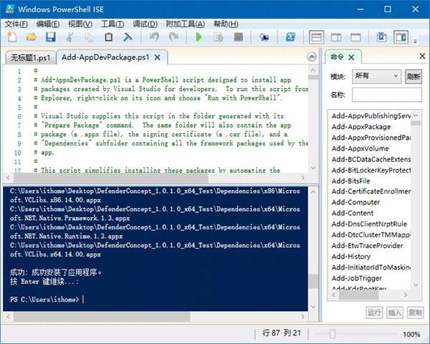Click script pane scroll-down arrow
The height and width of the screenshot is (344, 430).
313,168
